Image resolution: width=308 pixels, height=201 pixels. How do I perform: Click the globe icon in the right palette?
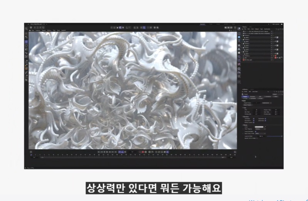point(239,69)
